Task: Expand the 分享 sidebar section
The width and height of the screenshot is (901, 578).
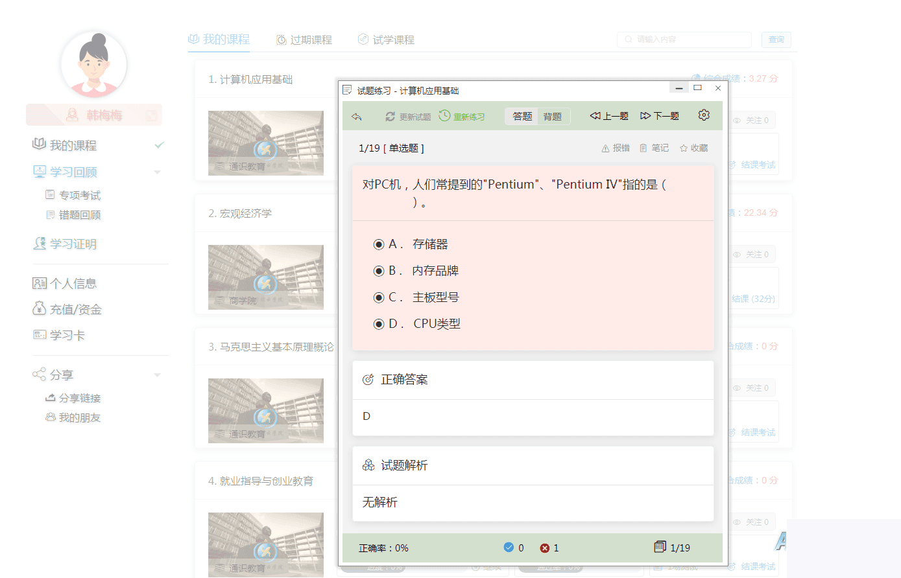Action: [x=157, y=375]
